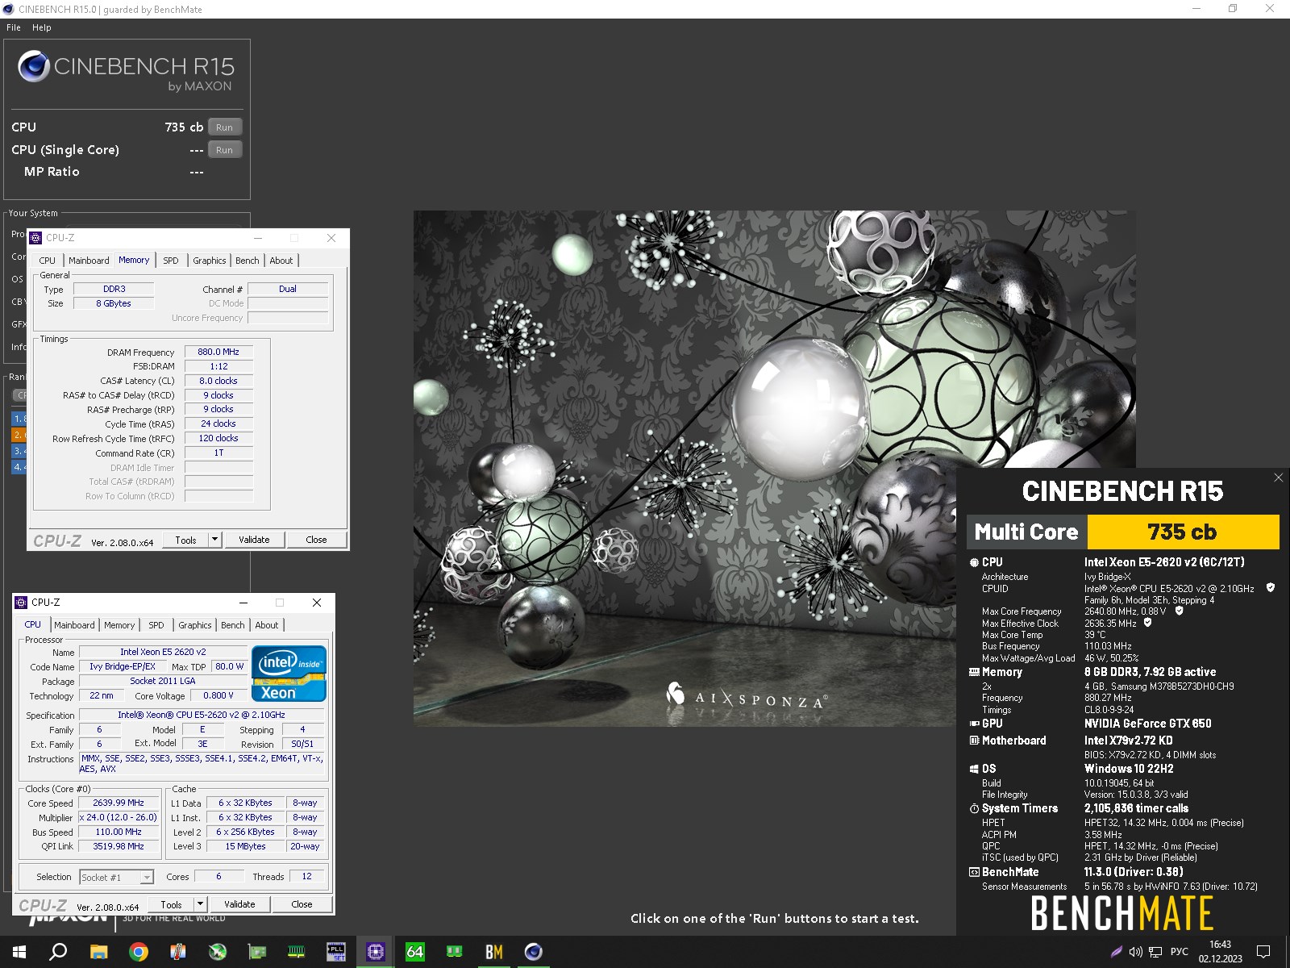1290x968 pixels.
Task: Open the green graphics card taskbar icon
Action: (x=256, y=952)
